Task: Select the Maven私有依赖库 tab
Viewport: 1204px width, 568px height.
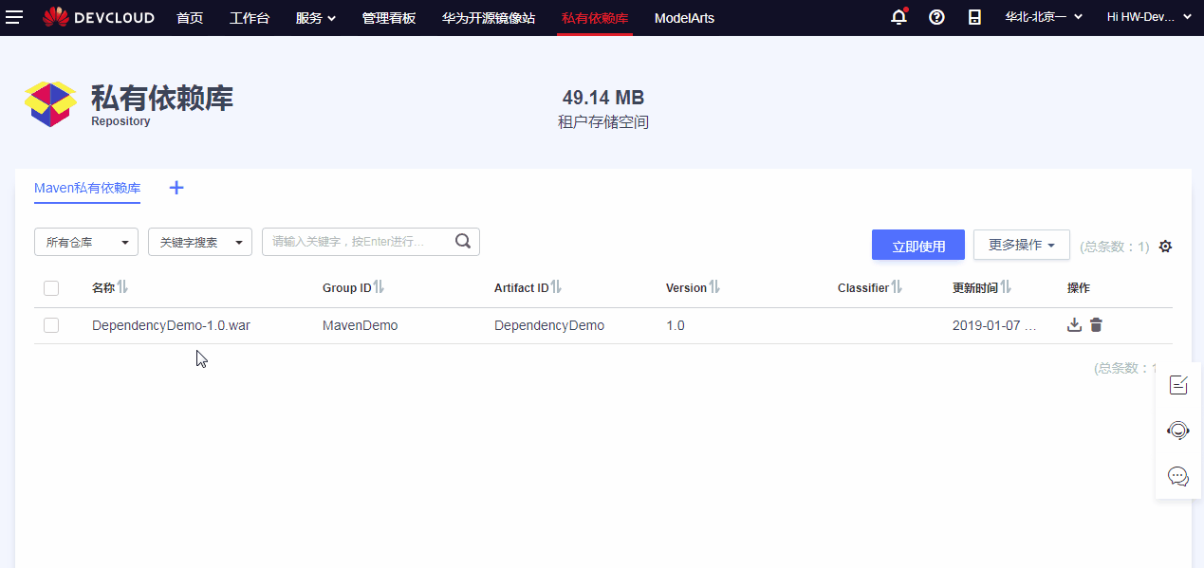Action: pos(86,188)
